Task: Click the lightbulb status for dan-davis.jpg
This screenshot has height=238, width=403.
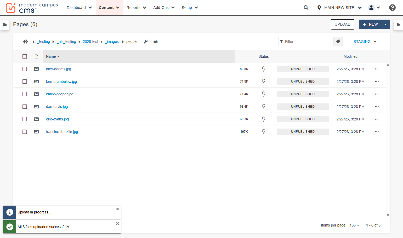Action: coord(264,107)
